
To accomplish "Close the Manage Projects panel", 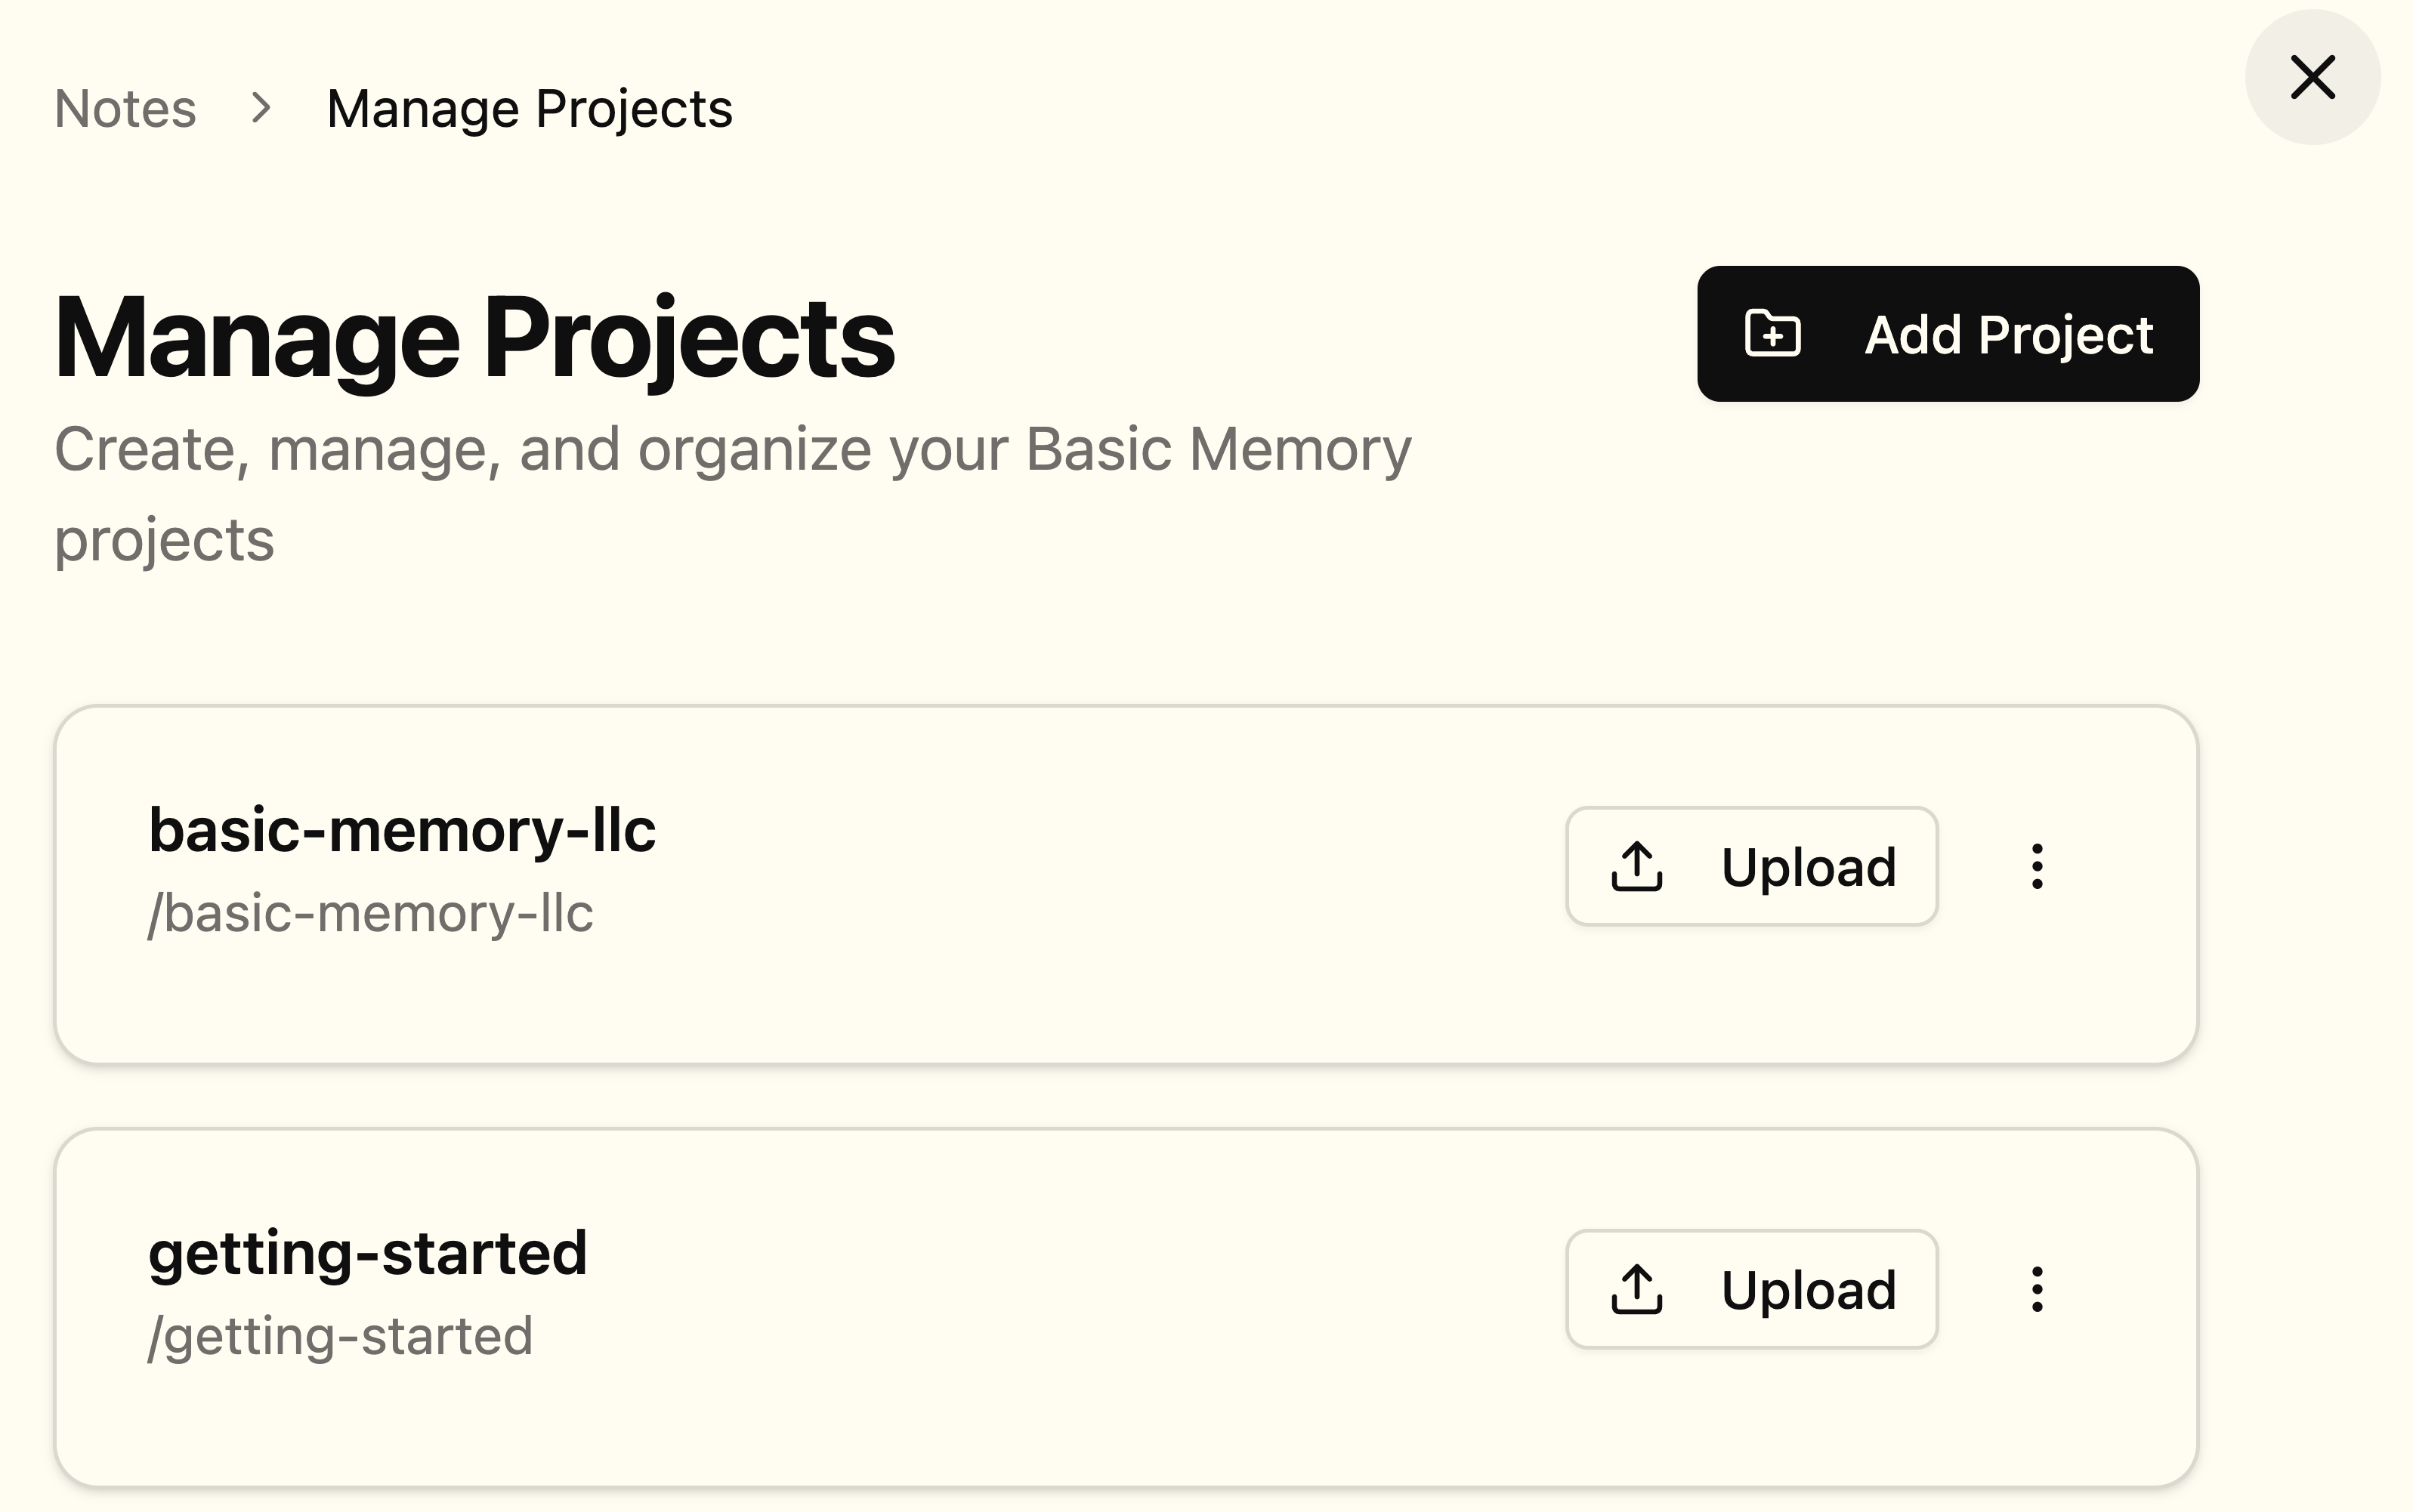I will [2312, 77].
